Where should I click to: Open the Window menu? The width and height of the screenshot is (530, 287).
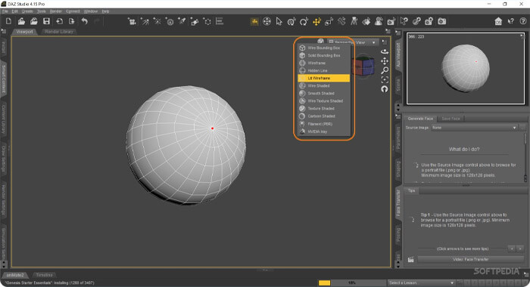(x=91, y=11)
